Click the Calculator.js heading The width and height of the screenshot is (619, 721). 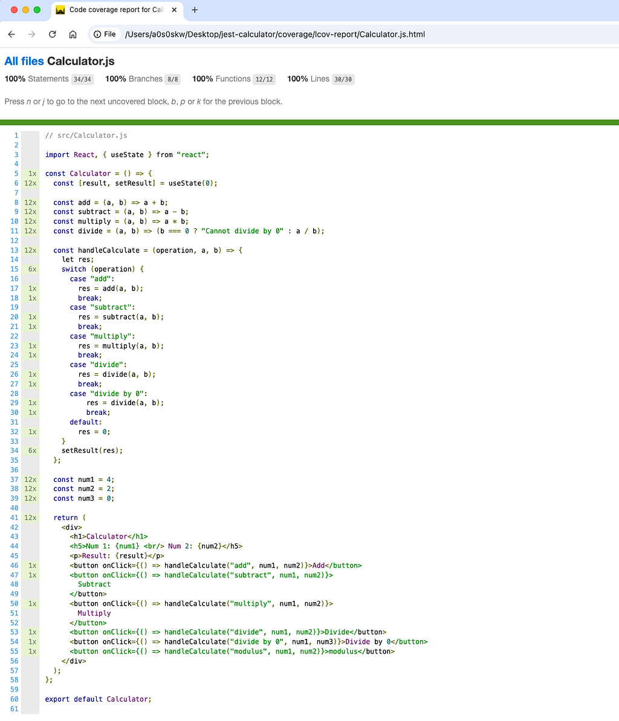(81, 61)
